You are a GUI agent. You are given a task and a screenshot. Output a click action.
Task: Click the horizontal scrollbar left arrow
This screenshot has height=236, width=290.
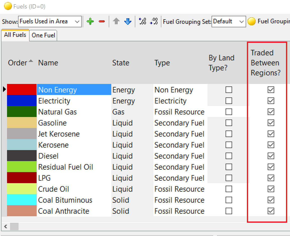[x=6, y=226]
